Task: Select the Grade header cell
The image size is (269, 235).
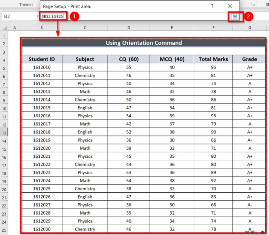Action: (249, 59)
